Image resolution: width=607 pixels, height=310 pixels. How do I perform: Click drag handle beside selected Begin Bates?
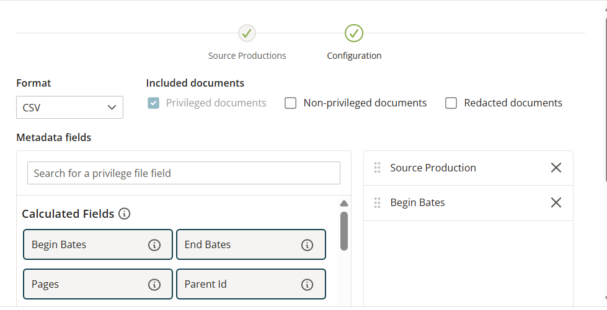coord(377,203)
